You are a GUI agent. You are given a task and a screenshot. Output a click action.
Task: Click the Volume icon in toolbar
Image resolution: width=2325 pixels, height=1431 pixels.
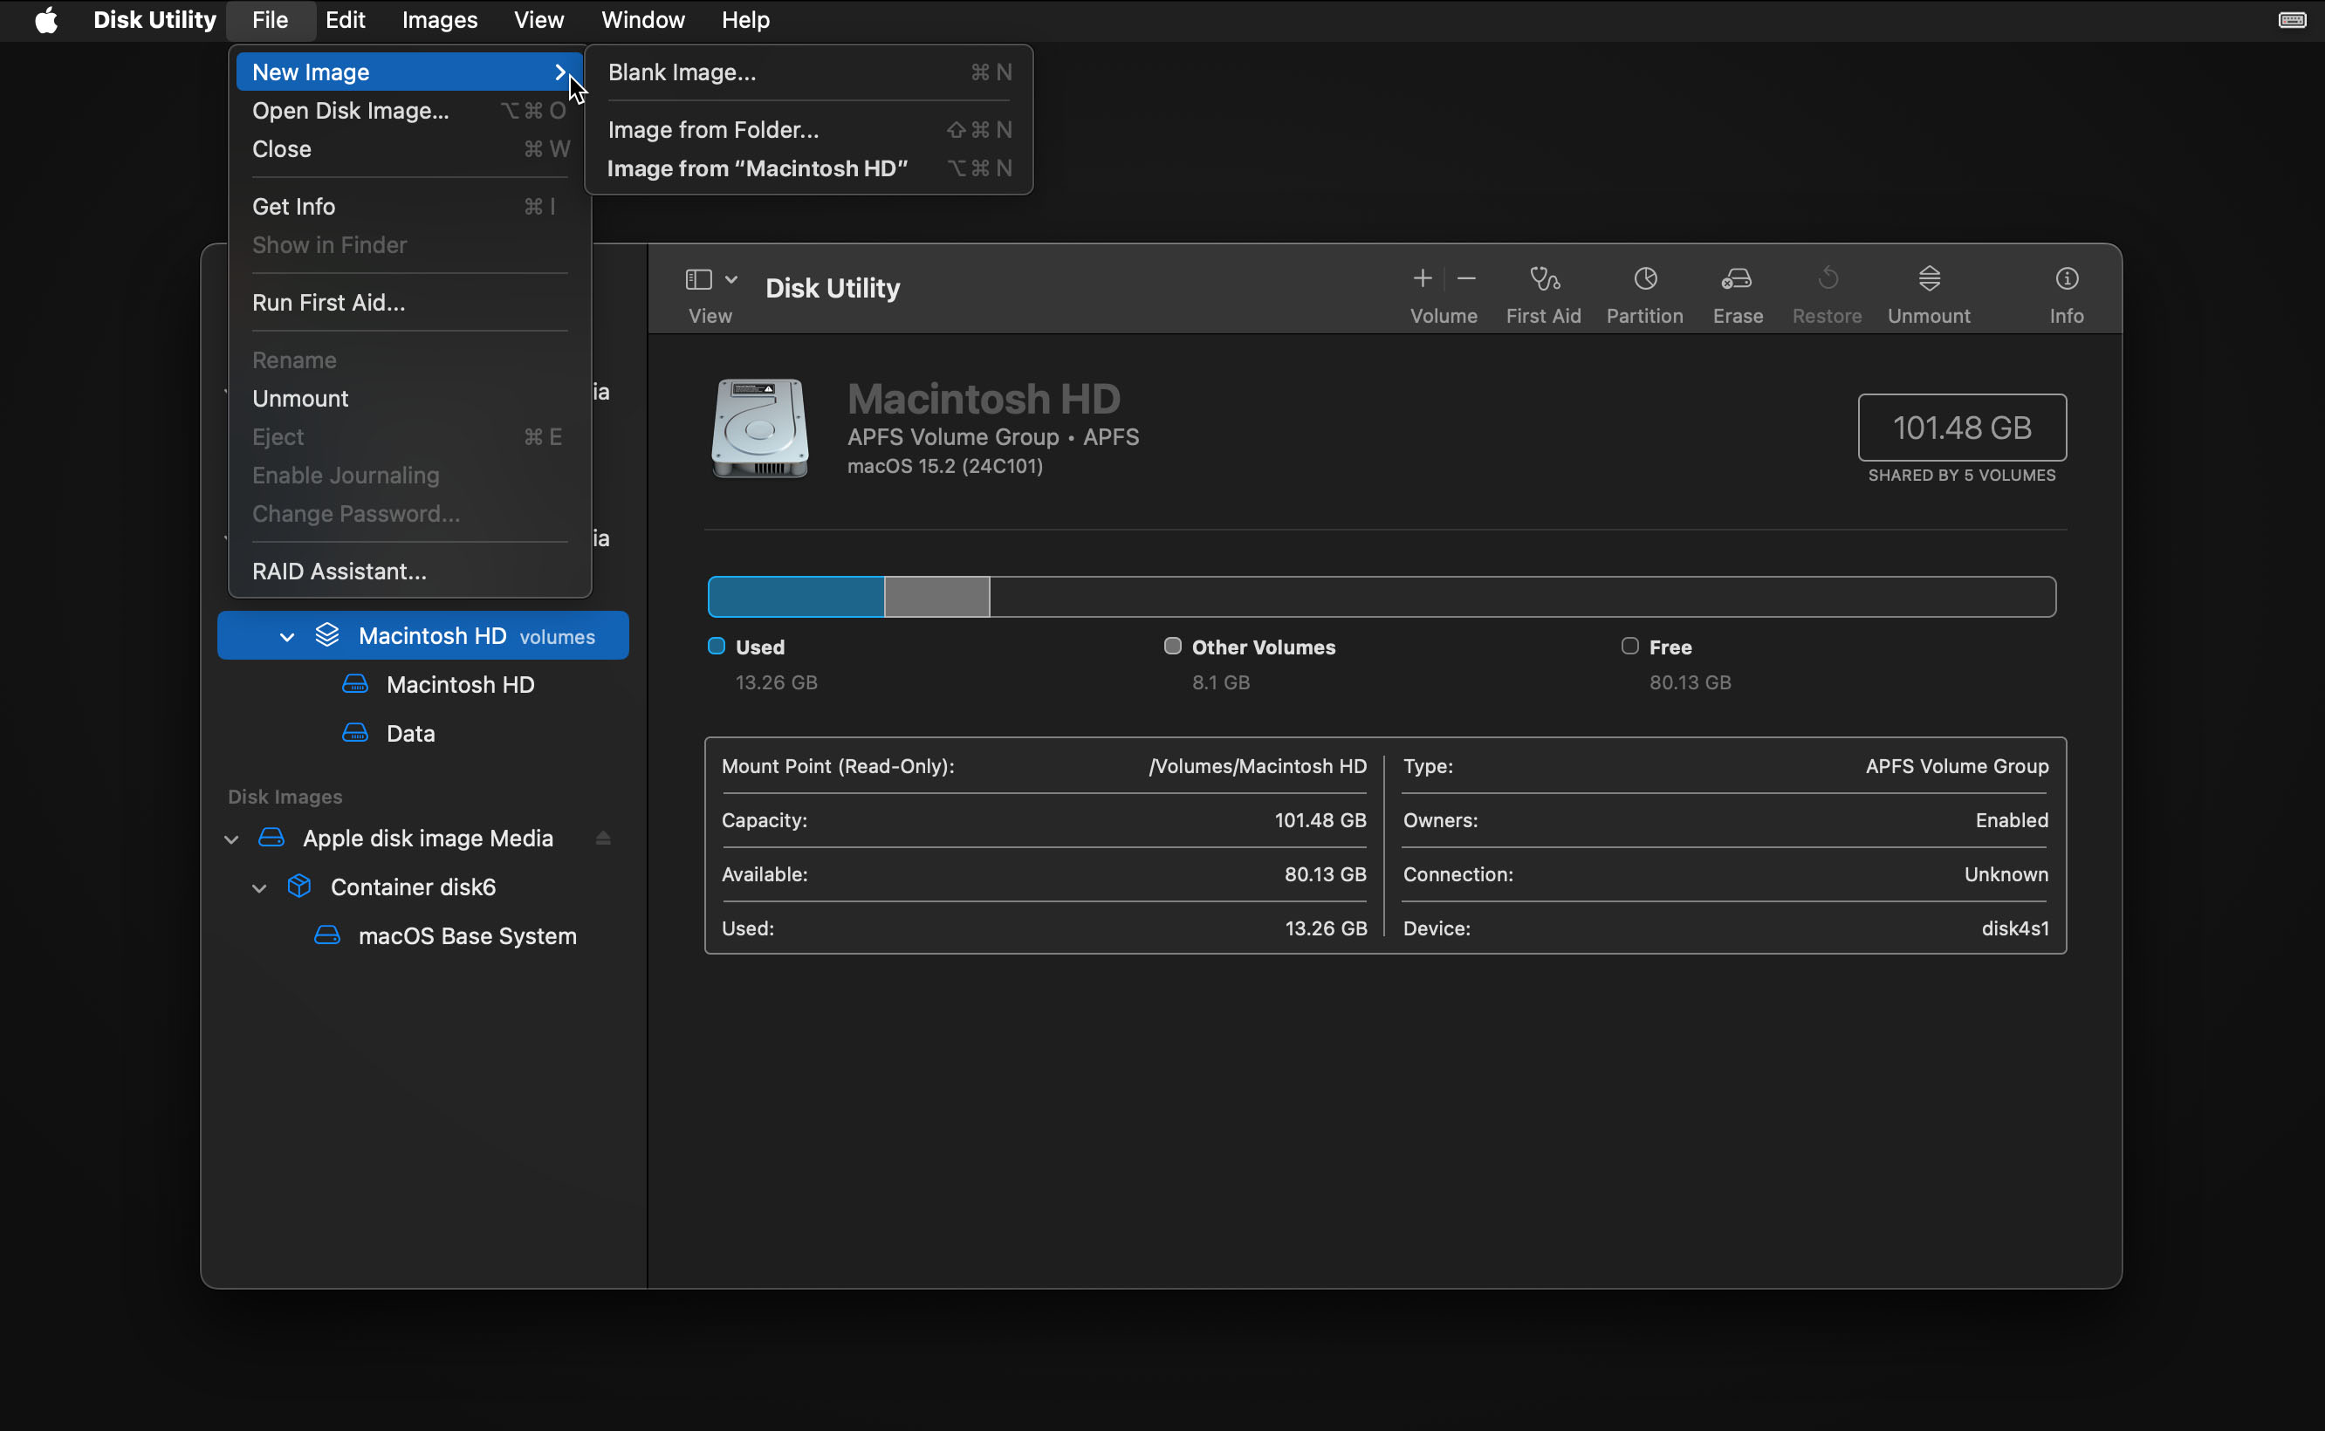(x=1444, y=291)
